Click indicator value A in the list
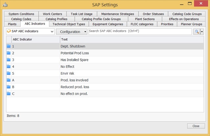 click(x=13, y=80)
